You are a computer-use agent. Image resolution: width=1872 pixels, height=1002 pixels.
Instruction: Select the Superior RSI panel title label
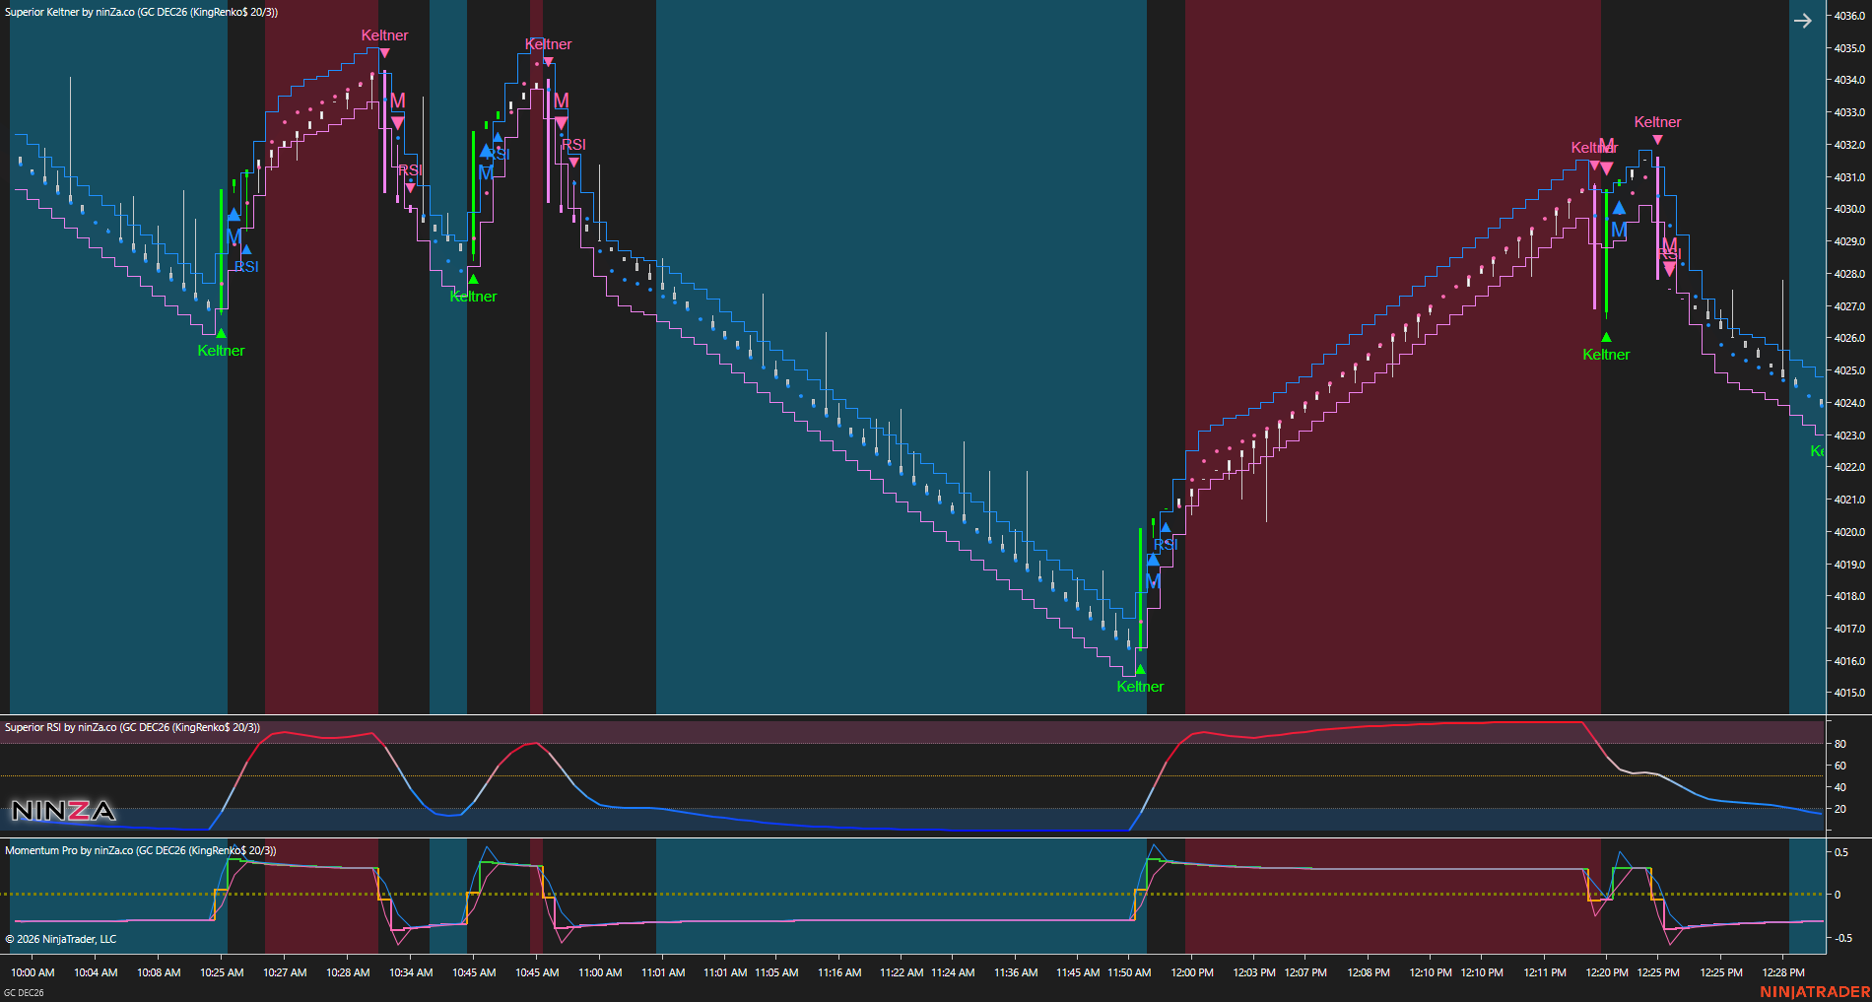[132, 727]
